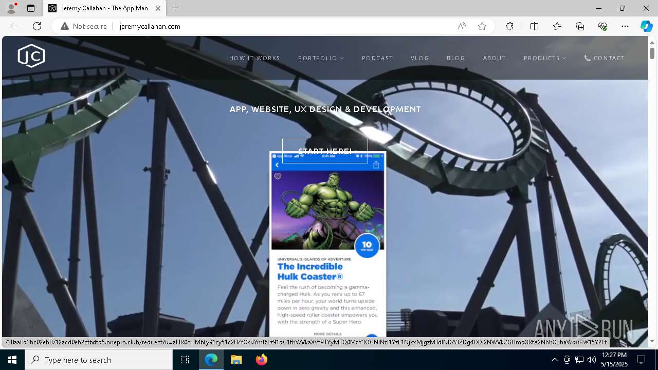Open Edge Settings and more menu

click(625, 26)
